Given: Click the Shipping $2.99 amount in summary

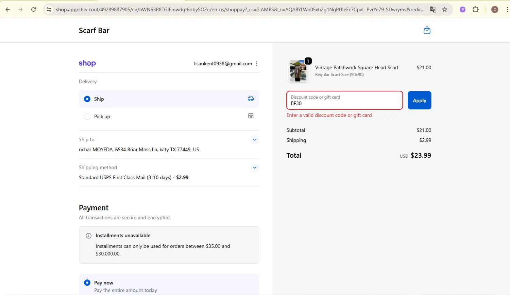Looking at the screenshot, I should click(425, 140).
